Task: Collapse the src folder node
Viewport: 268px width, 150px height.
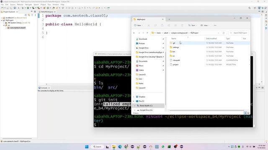Action: pos(4,25)
